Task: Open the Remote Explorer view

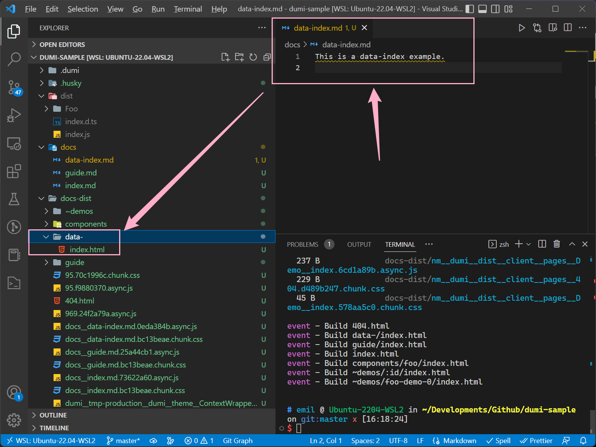Action: [x=14, y=143]
